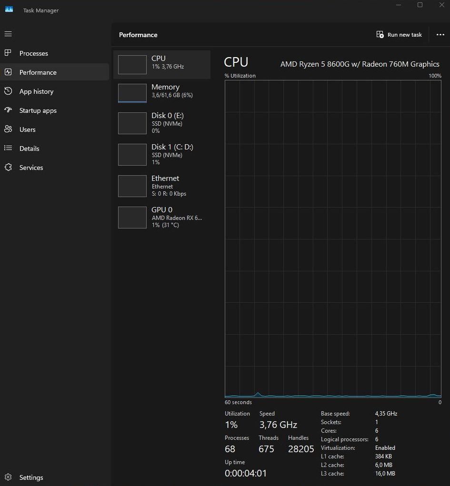Click the Task Manager app icon

[9, 10]
